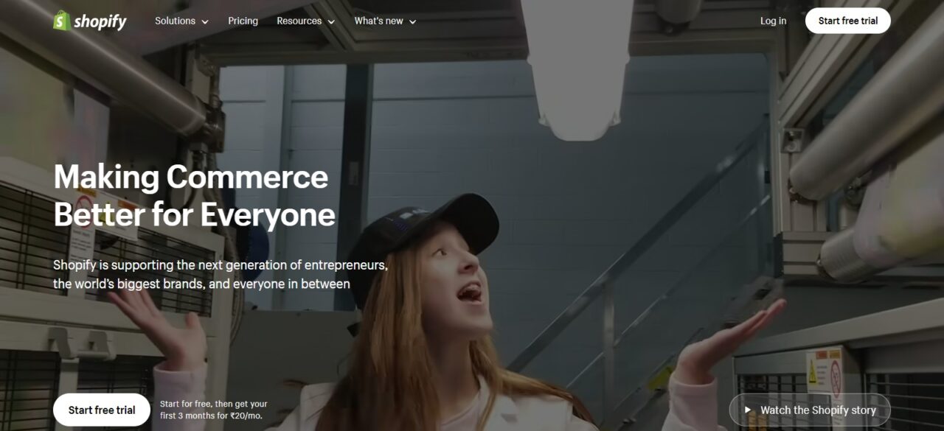Expand the Resources dropdown chevron
This screenshot has width=944, height=431.
[331, 22]
